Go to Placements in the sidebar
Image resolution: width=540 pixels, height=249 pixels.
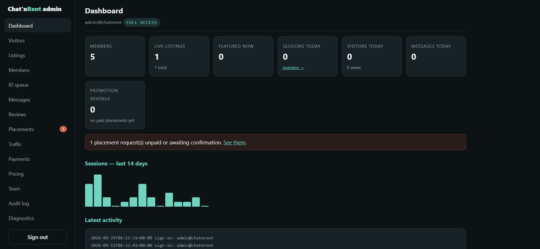point(37,129)
